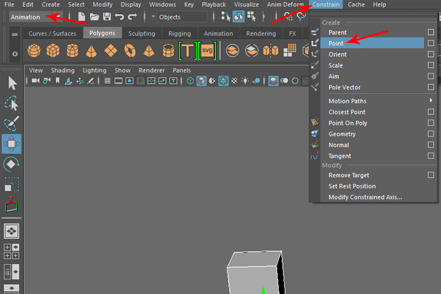The width and height of the screenshot is (441, 294).
Task: Open the viewport Shading menu
Action: click(62, 70)
